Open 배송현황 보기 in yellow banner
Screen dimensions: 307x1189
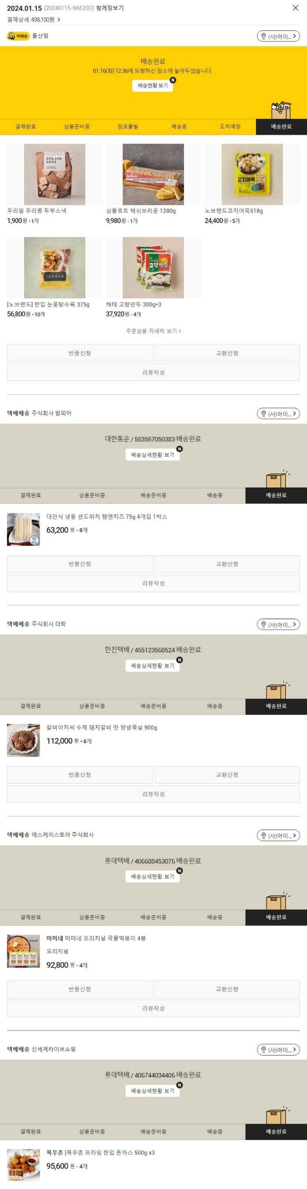(153, 85)
